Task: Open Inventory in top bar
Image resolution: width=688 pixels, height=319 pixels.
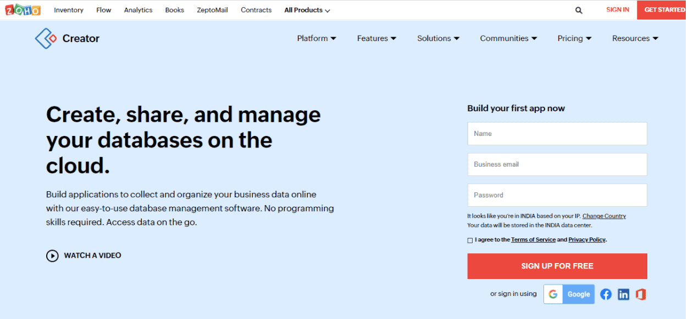Action: (69, 10)
